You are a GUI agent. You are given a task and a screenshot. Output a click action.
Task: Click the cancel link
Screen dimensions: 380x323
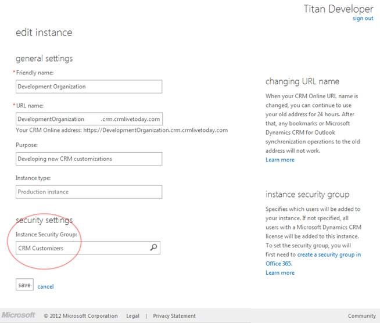point(45,286)
